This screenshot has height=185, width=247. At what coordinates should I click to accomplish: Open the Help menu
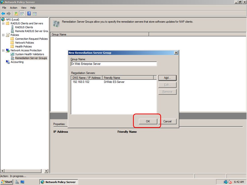click(x=33, y=8)
